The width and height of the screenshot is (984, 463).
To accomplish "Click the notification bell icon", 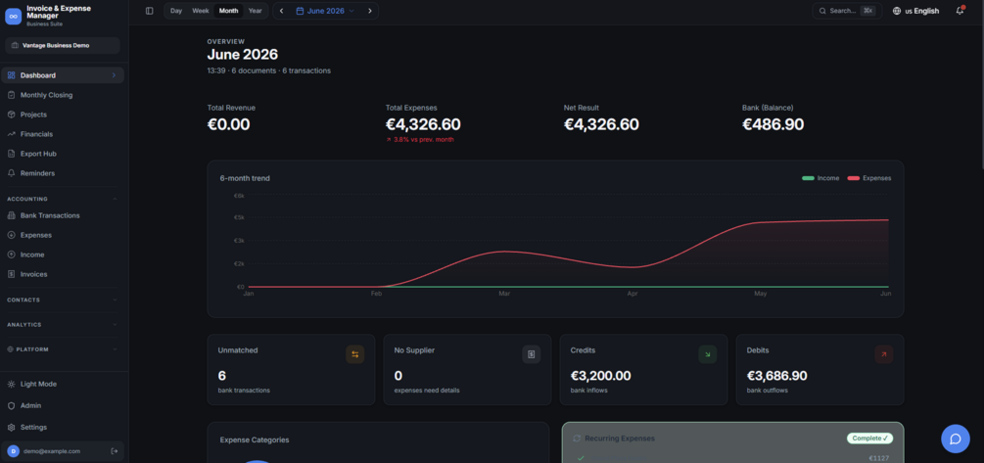I will [960, 11].
